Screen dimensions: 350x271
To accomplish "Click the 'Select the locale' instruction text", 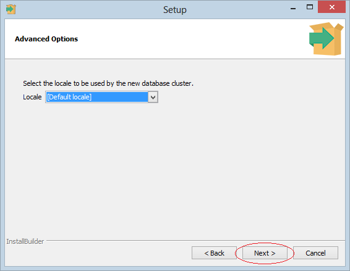I will (x=108, y=83).
